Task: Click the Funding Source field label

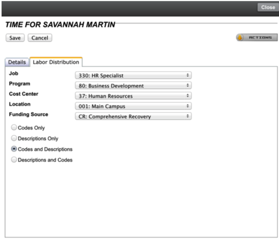Action: (x=28, y=114)
